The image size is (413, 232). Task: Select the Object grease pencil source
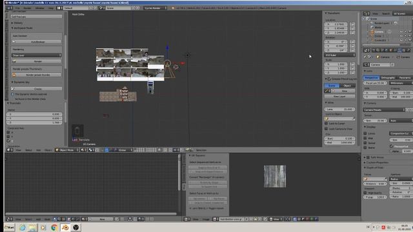347,86
